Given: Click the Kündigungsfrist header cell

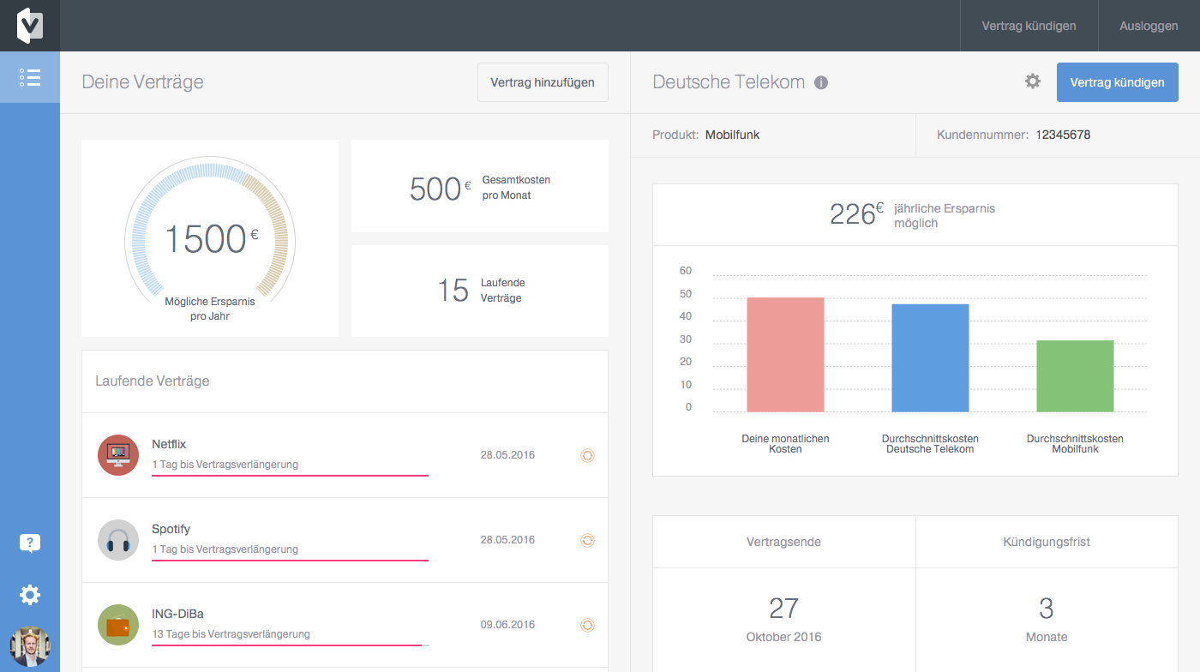Looking at the screenshot, I should pyautogui.click(x=1047, y=542).
